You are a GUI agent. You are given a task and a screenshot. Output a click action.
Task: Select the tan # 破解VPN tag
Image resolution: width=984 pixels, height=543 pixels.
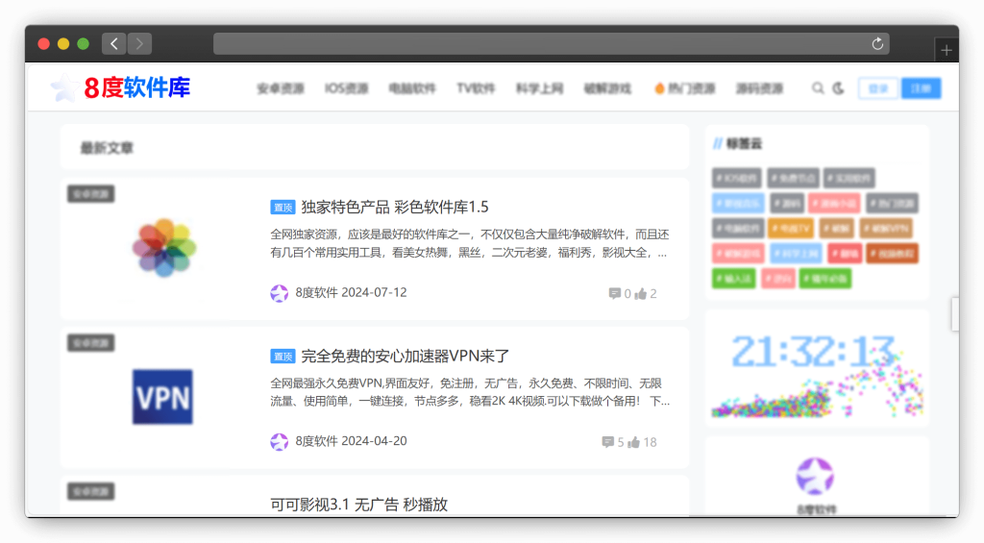[x=886, y=229]
